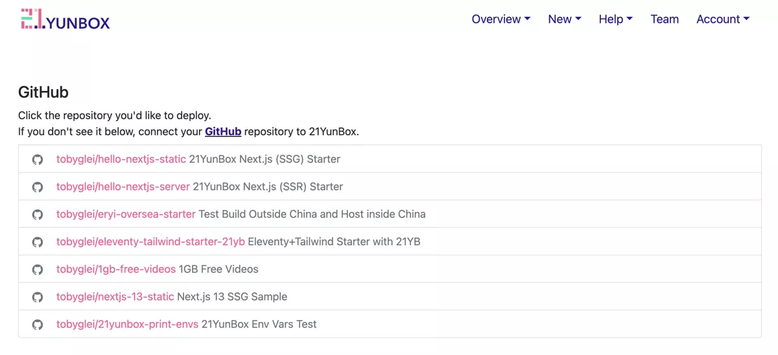778x355 pixels.
Task: Click GitHub icon beside 1gb-free-videos
Action: 38,269
